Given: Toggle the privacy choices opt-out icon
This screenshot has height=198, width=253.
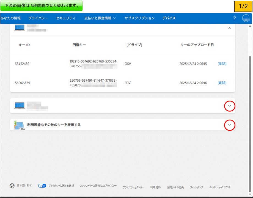Looking at the screenshot, I should 42,186.
